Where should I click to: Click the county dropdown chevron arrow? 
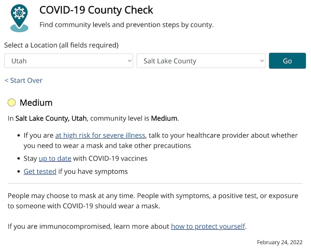coord(261,61)
